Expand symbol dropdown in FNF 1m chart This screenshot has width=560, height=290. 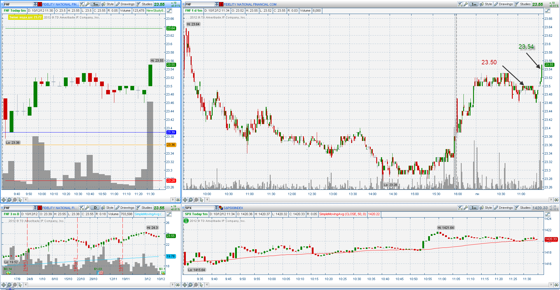tap(217, 4)
